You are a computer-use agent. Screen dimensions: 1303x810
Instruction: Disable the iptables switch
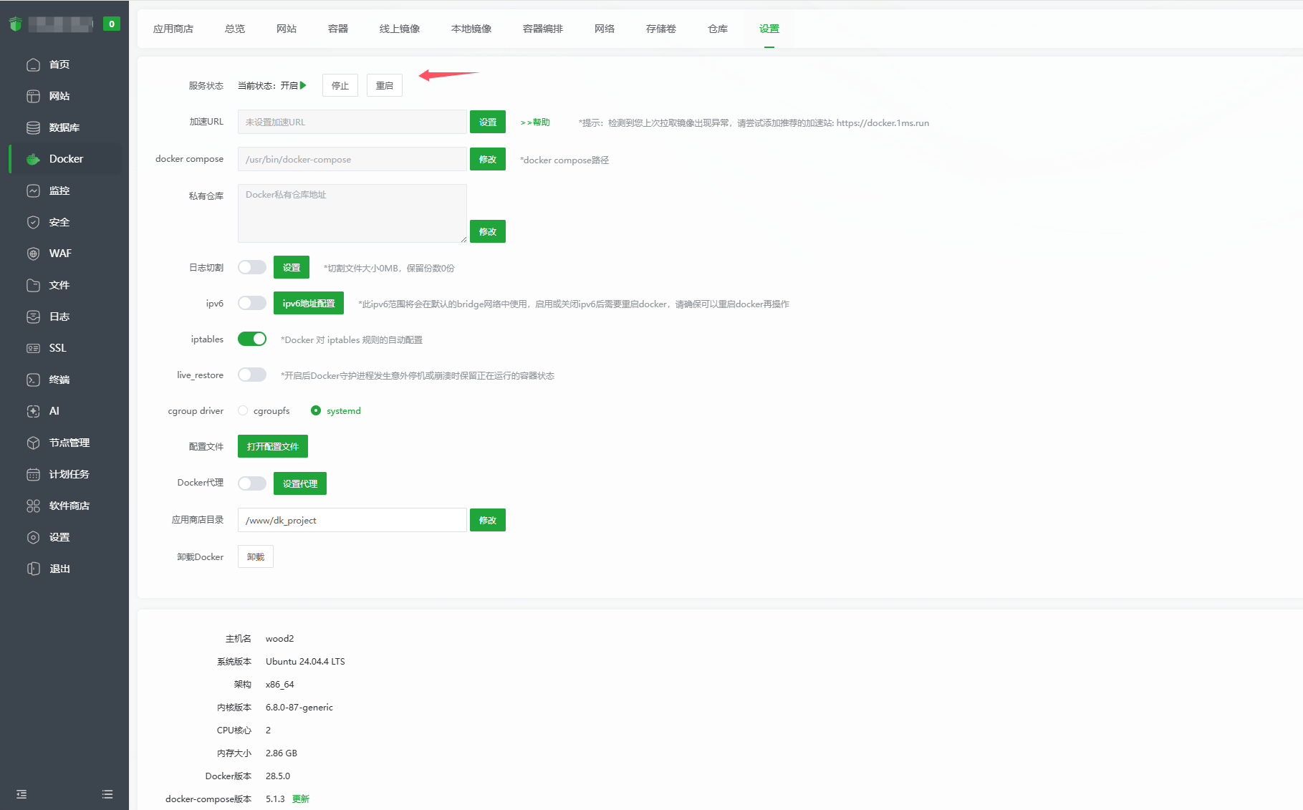(252, 339)
